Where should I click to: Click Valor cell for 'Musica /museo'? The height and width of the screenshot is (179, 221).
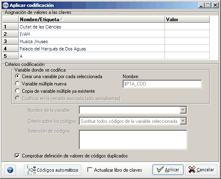point(187,41)
